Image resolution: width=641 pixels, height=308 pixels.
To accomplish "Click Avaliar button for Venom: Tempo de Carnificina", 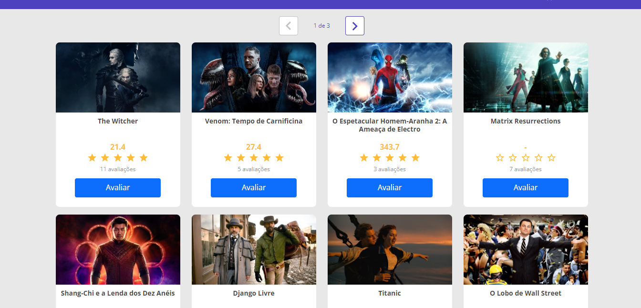I will [254, 188].
